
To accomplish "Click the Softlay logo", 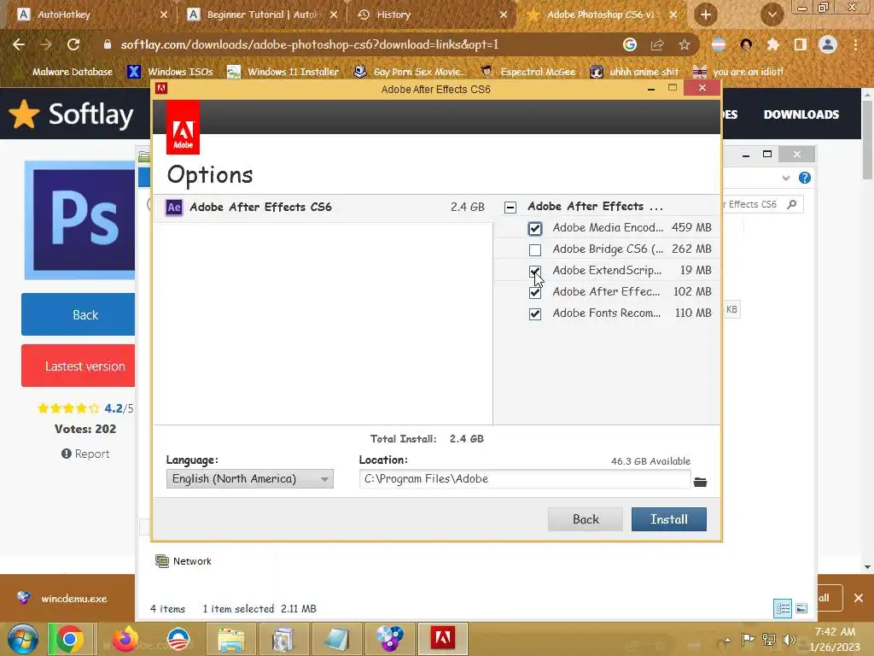I will pos(72,114).
